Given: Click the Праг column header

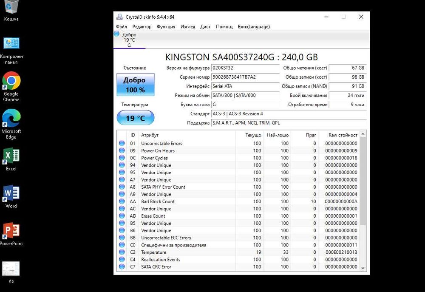Looking at the screenshot, I should (304, 135).
